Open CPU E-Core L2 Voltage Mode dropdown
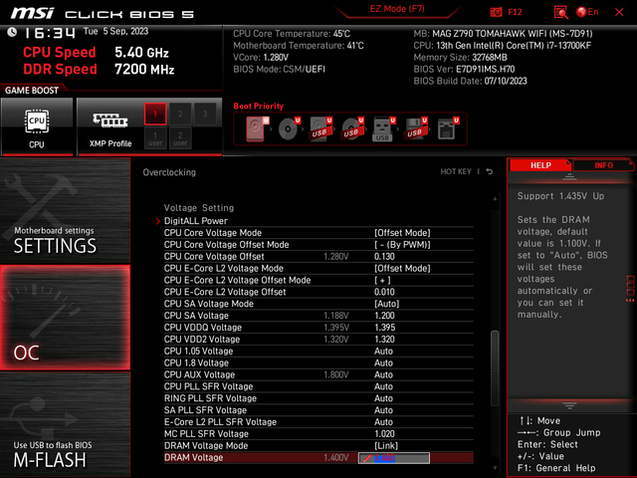637x478 pixels. coord(402,268)
